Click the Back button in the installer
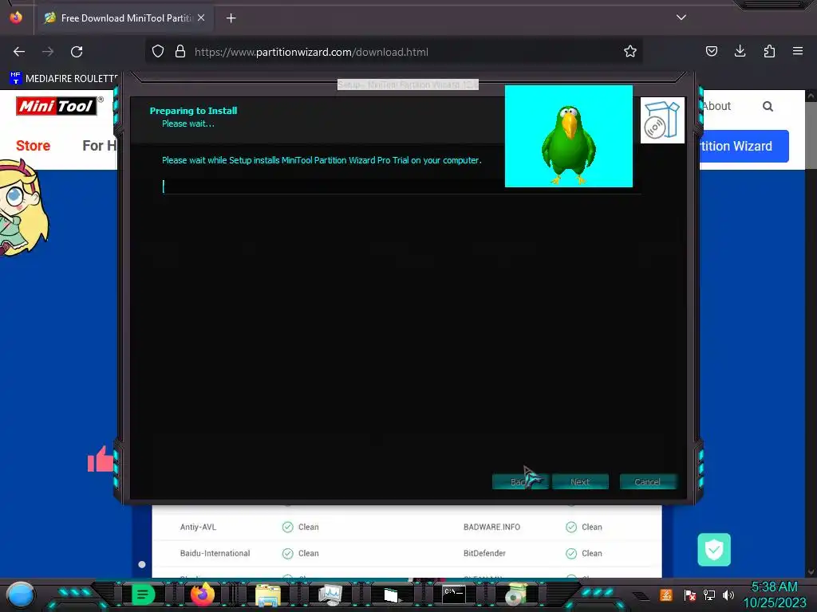Screen dimensions: 817x612 click(x=520, y=482)
